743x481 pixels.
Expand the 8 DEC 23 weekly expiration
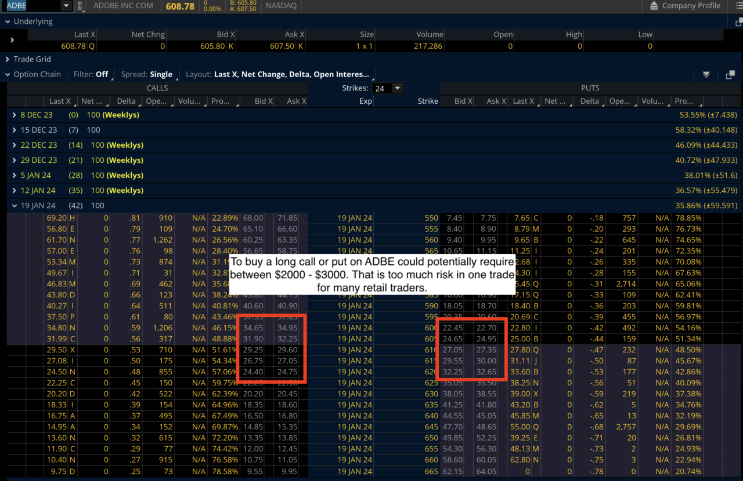coord(15,115)
